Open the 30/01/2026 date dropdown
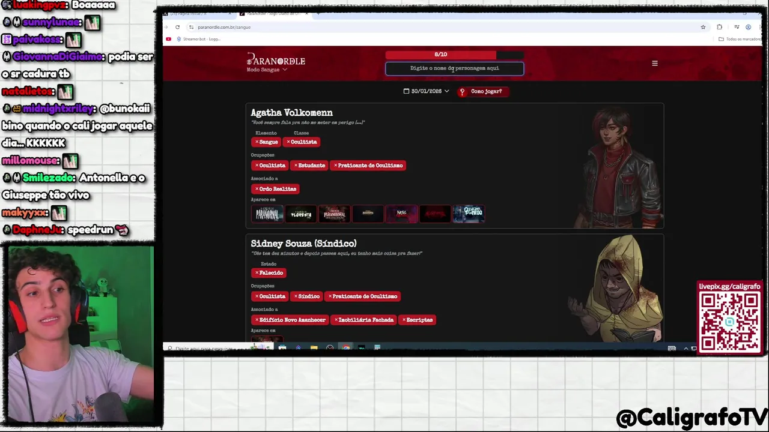 pyautogui.click(x=427, y=91)
